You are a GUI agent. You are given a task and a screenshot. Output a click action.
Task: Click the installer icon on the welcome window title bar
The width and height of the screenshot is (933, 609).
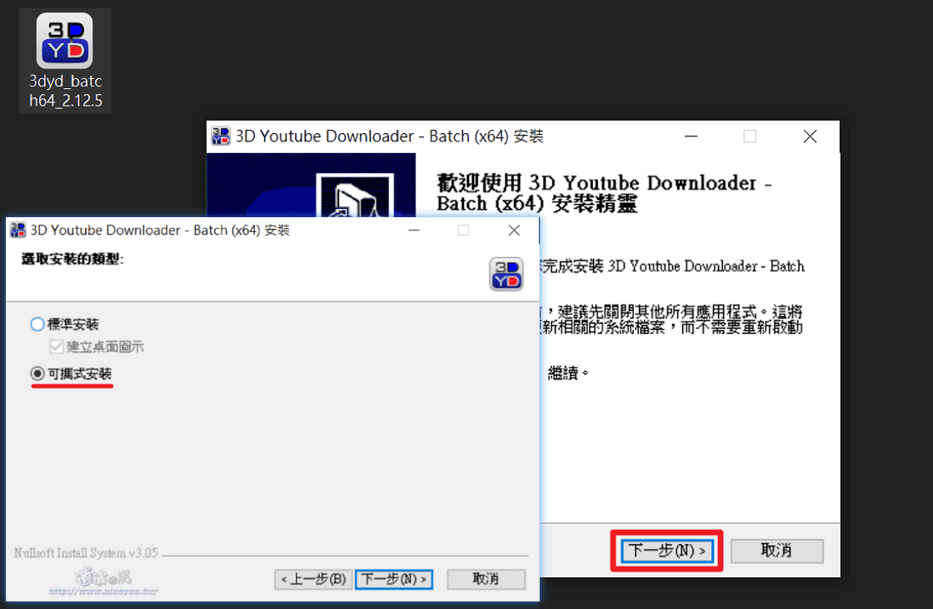pyautogui.click(x=218, y=136)
